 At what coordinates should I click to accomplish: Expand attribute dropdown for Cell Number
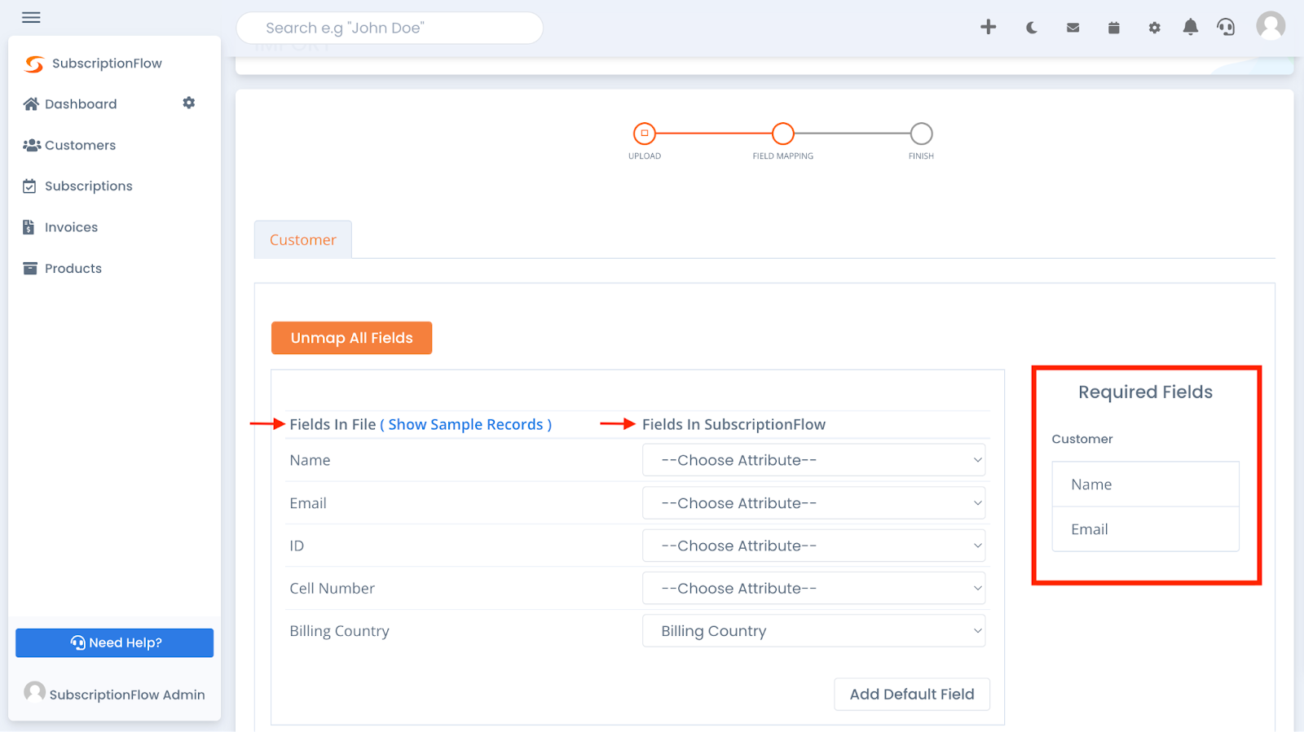click(x=813, y=588)
